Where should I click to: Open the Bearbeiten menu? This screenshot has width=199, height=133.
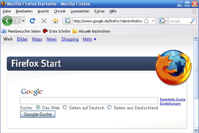point(24,11)
